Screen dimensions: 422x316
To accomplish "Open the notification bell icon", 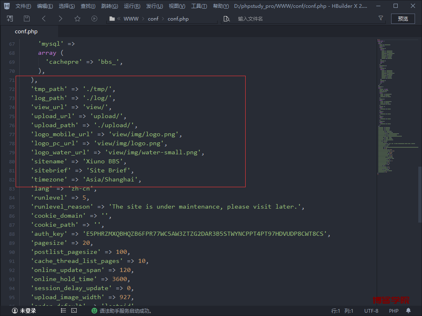I will pyautogui.click(x=408, y=311).
